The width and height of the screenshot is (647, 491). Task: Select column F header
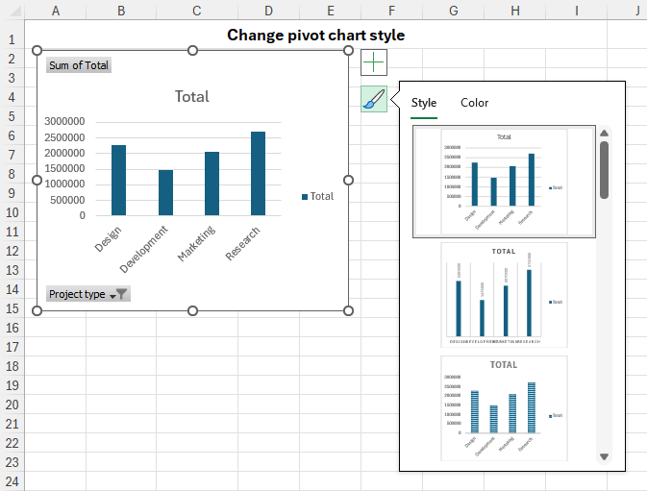(391, 11)
